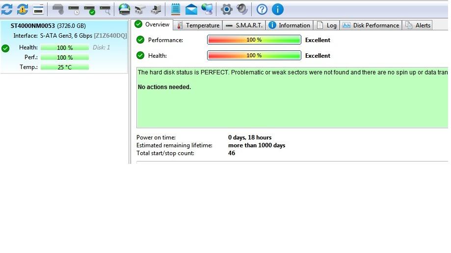Open the gear configuration icon

coord(226,9)
